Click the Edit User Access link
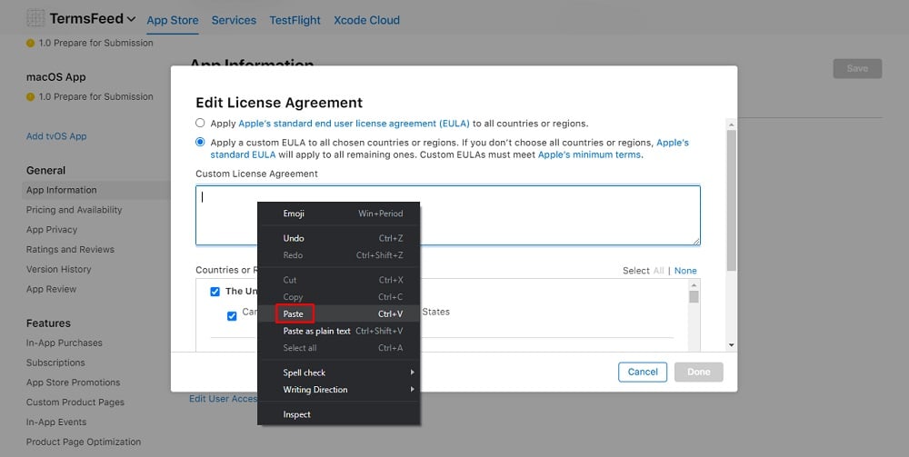The width and height of the screenshot is (909, 457). click(x=223, y=399)
